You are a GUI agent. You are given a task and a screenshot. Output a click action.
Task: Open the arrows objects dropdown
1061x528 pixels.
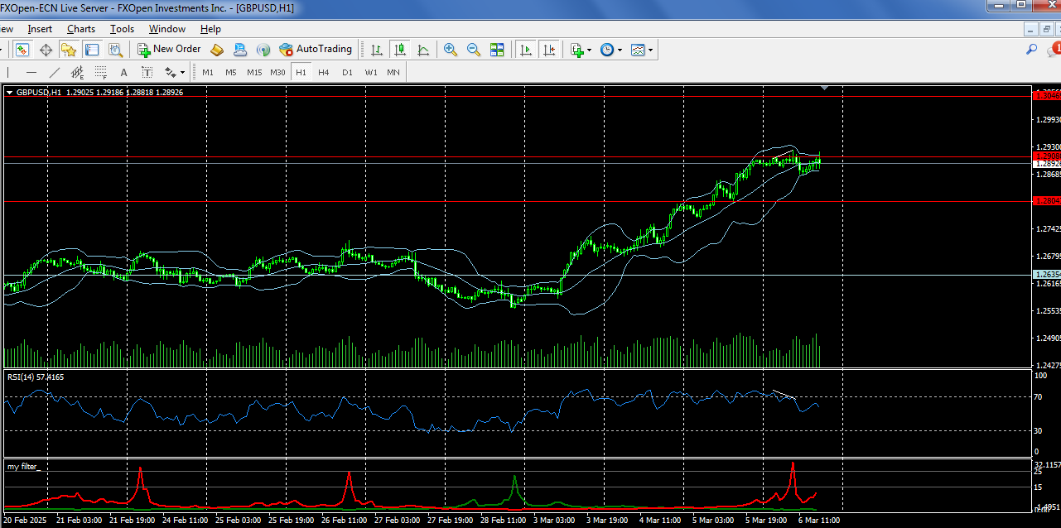click(174, 73)
